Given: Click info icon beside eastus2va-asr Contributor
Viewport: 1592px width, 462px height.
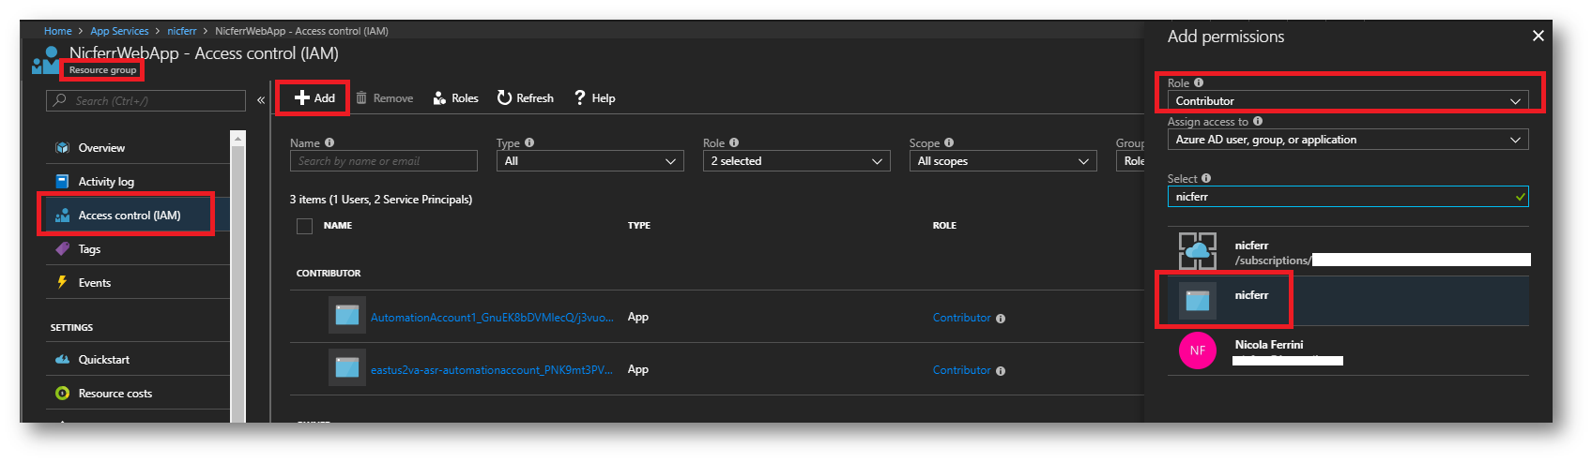Looking at the screenshot, I should coord(1001,371).
